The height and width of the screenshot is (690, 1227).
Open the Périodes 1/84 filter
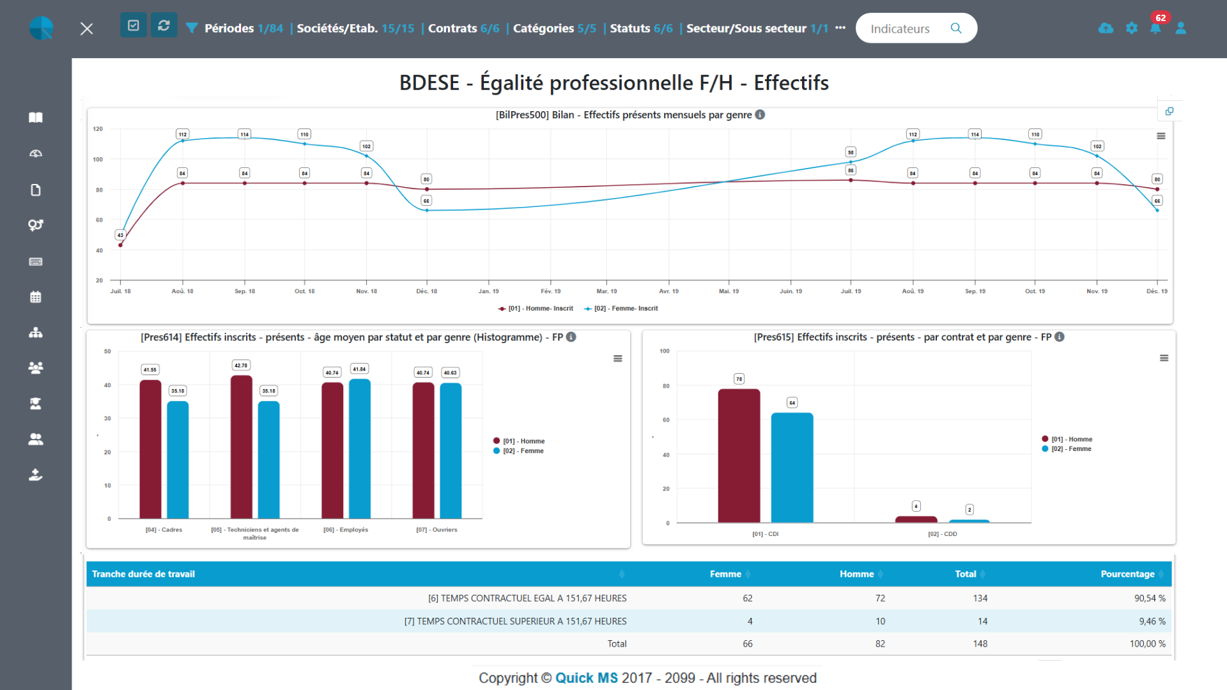pos(243,28)
